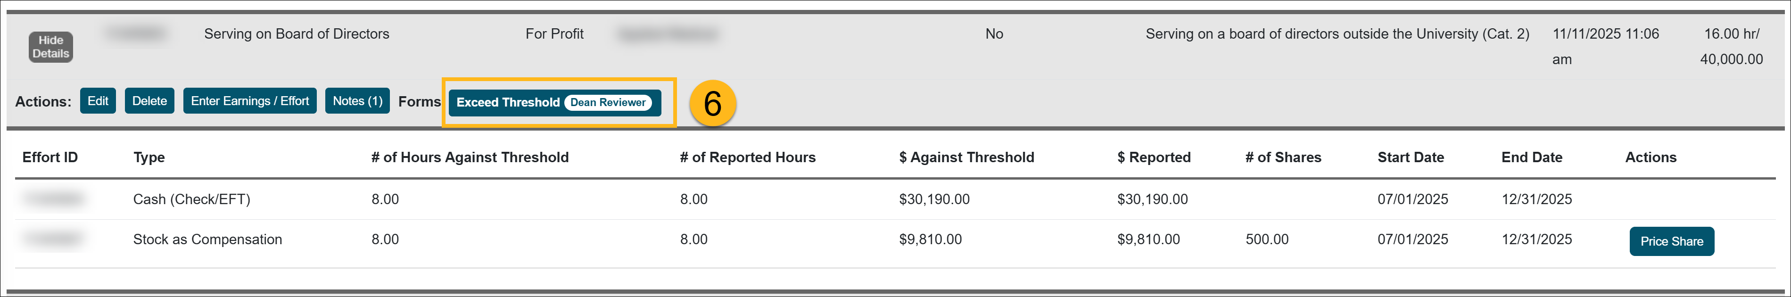This screenshot has height=297, width=1791.
Task: Click the '$ Against Threshold' column header
Action: (966, 157)
